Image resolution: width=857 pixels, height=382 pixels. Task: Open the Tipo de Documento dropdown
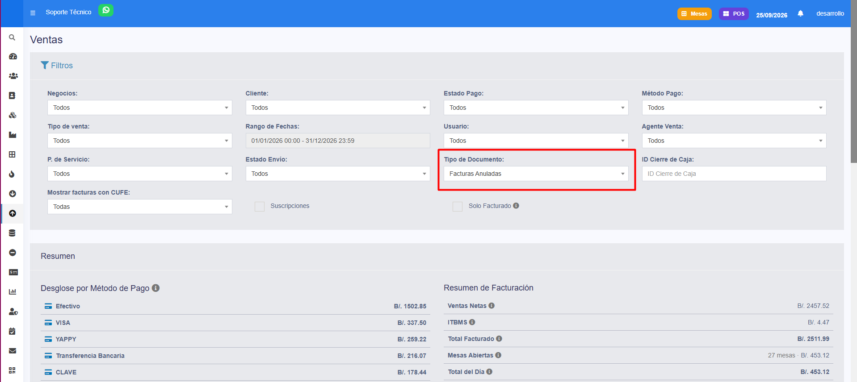pos(536,174)
